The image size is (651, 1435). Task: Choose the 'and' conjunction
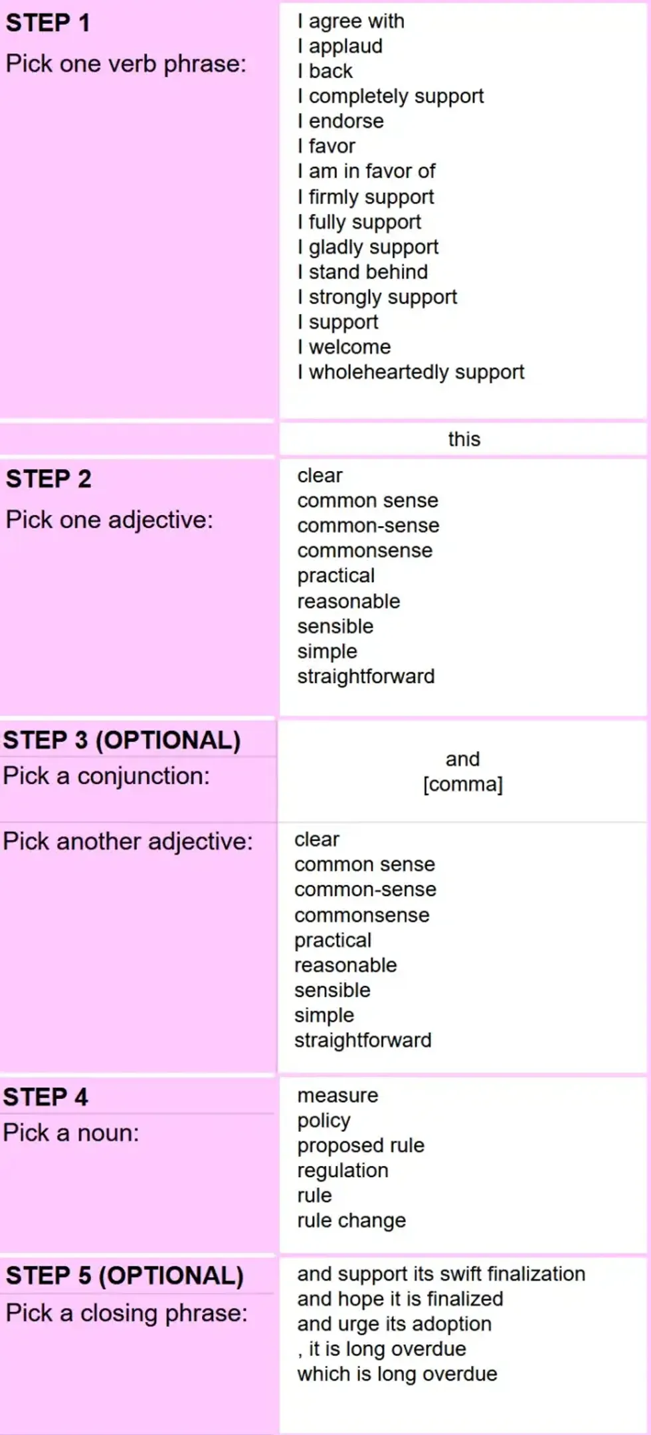click(462, 759)
